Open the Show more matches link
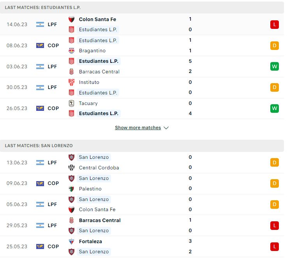This screenshot has height=258, width=289. click(138, 128)
